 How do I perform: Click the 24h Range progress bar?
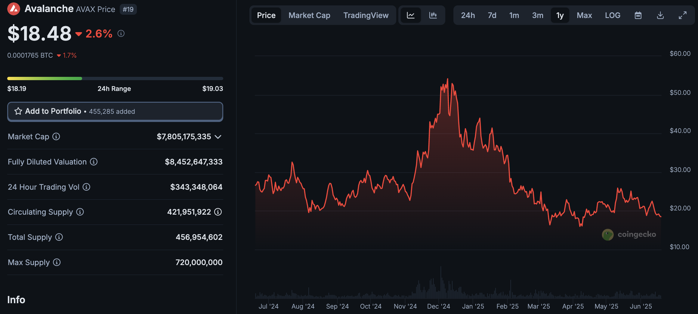[x=115, y=78]
